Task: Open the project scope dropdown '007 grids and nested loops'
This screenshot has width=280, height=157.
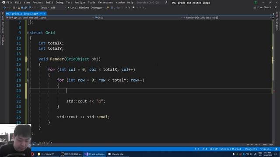Action: [x=49, y=17]
